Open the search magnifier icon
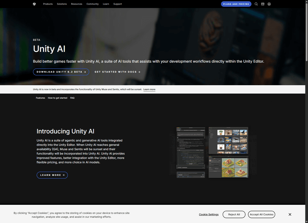Screen dimensions: 308x223 pos(256,4)
